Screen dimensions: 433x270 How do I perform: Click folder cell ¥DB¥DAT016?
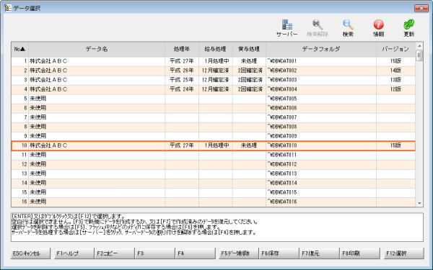(x=321, y=202)
